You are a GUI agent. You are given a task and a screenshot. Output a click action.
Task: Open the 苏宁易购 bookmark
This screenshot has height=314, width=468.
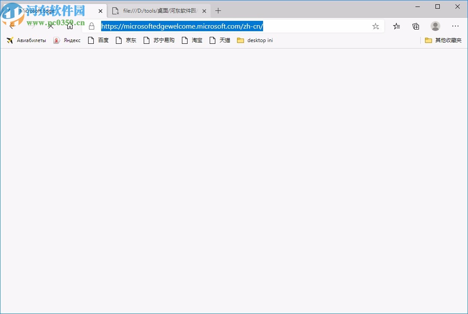[159, 40]
